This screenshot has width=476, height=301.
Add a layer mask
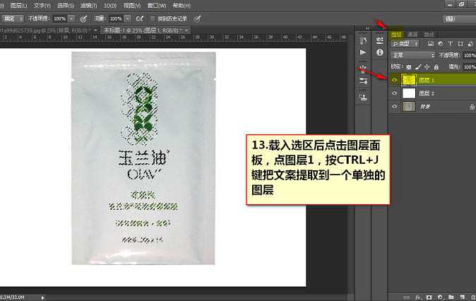pos(429,296)
